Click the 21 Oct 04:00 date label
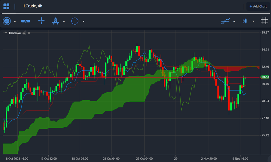271x162 pixels. (111, 158)
